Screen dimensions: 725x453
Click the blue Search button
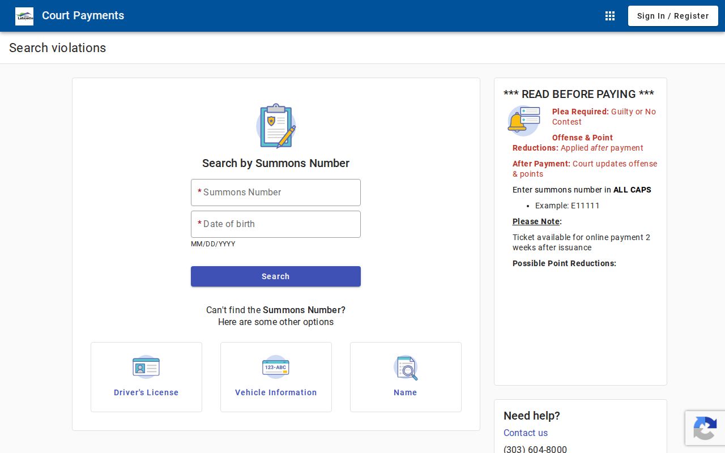(x=276, y=276)
